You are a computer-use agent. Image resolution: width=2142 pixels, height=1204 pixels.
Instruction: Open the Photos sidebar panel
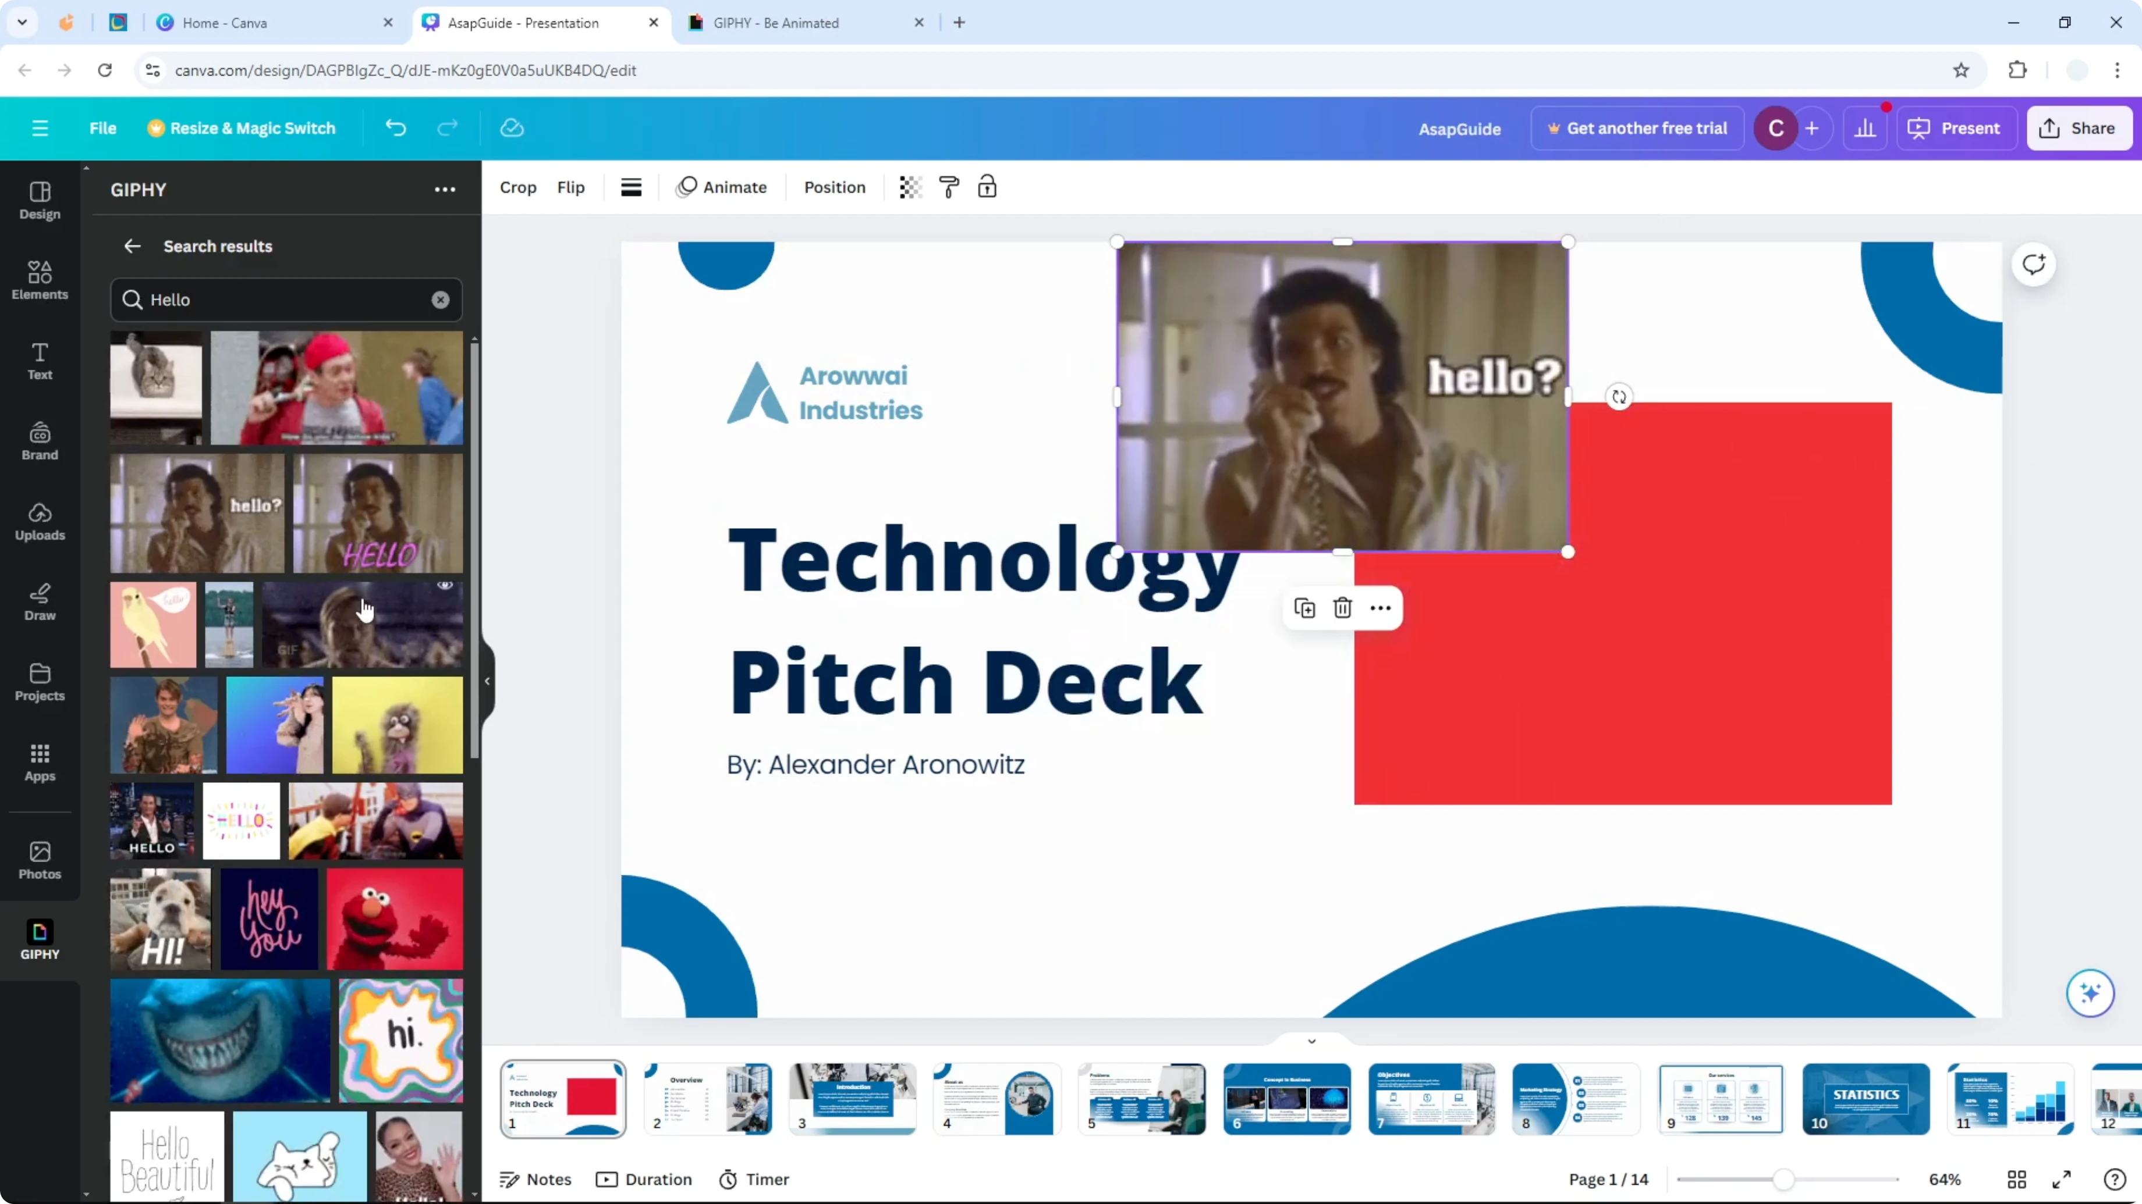[40, 860]
